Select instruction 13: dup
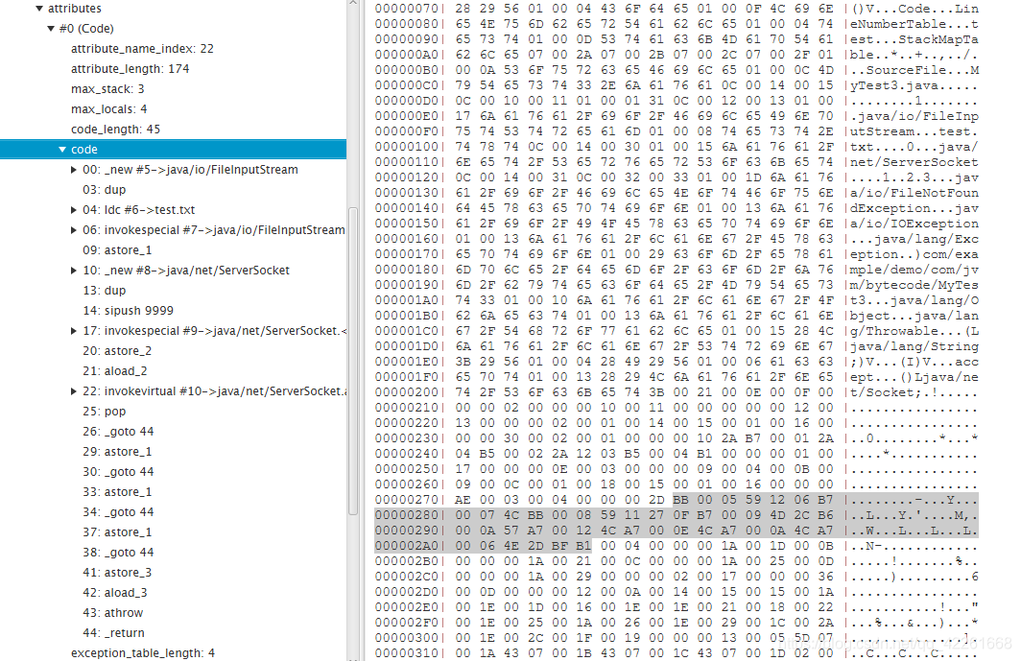 [105, 291]
